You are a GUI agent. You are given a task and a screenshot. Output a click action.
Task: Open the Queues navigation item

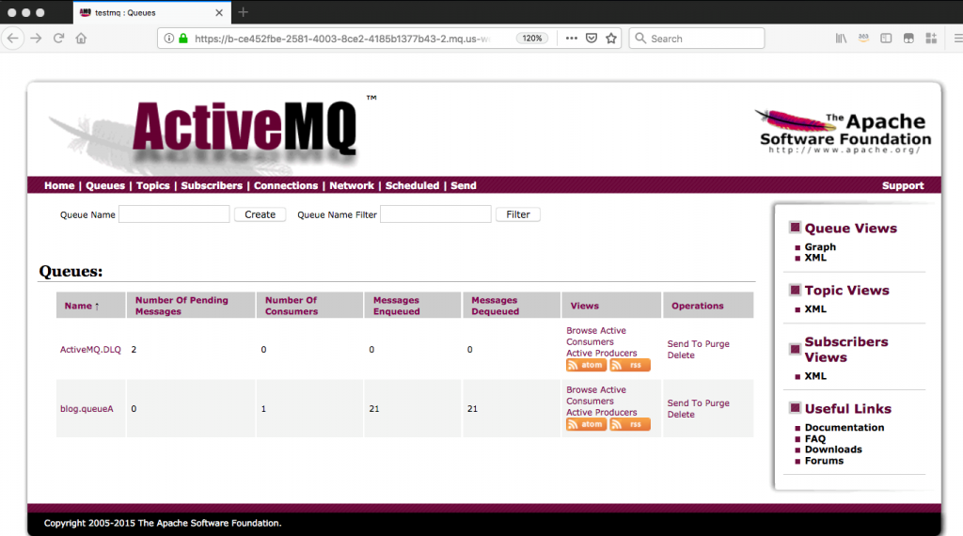click(x=105, y=185)
